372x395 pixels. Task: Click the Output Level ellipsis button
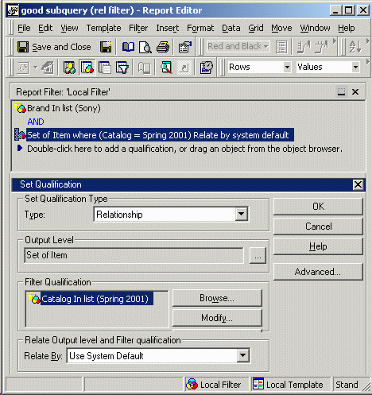click(258, 256)
